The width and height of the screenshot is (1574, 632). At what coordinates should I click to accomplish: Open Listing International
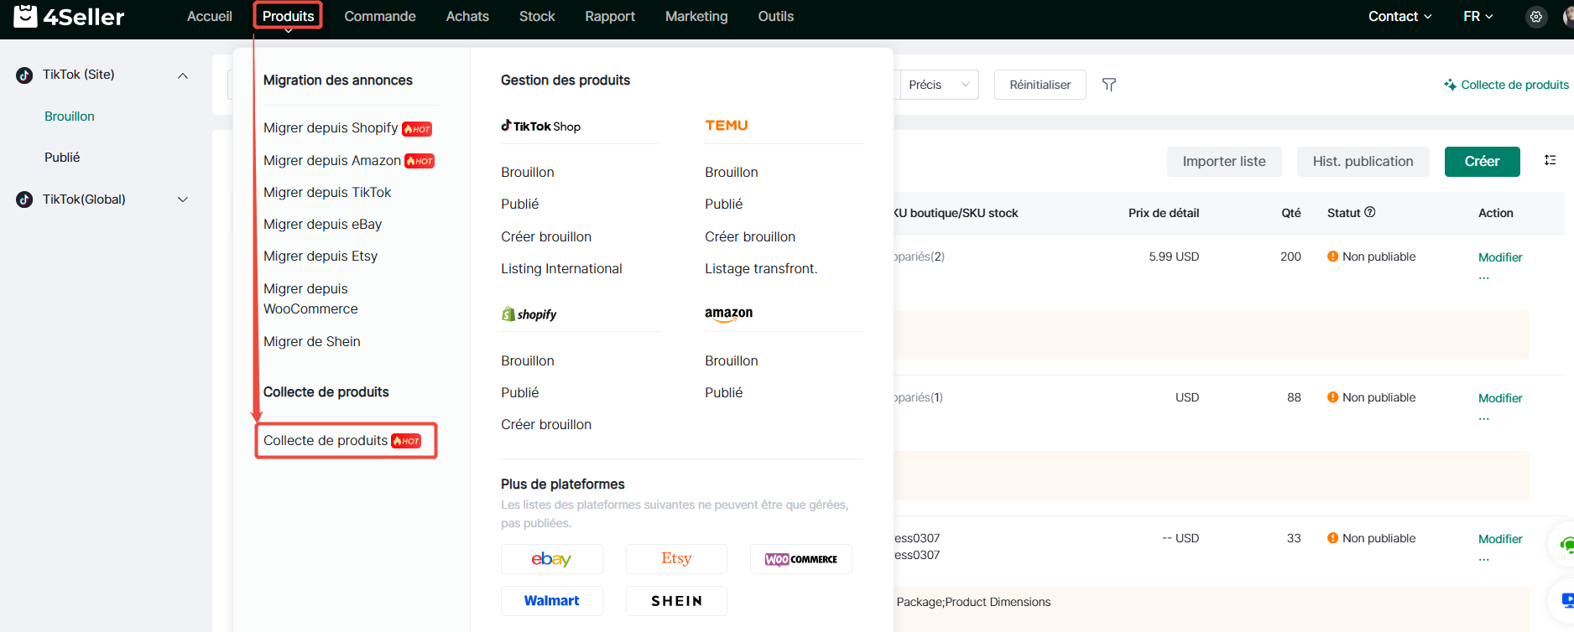click(561, 268)
